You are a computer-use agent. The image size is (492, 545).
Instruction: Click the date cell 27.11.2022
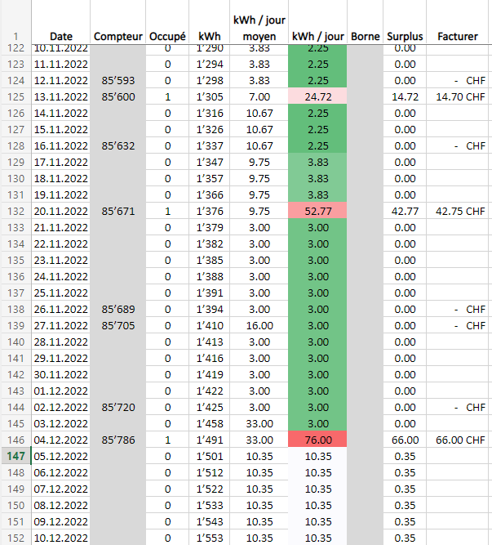tap(60, 325)
